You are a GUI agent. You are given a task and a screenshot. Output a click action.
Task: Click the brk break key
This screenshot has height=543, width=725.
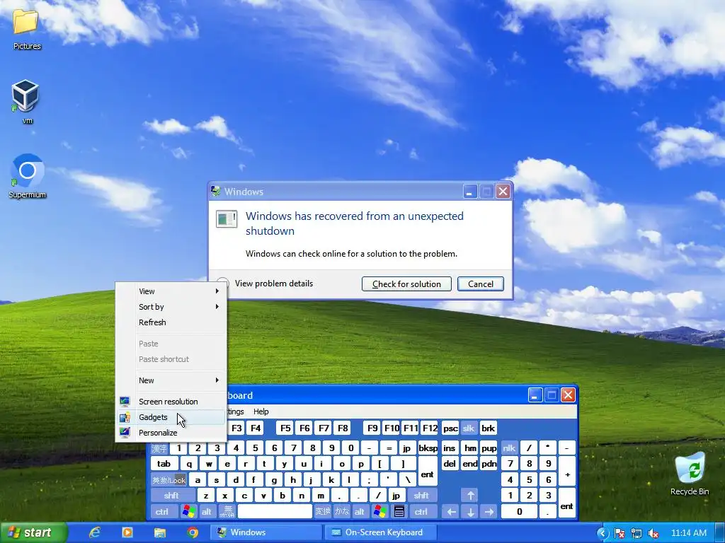point(489,428)
